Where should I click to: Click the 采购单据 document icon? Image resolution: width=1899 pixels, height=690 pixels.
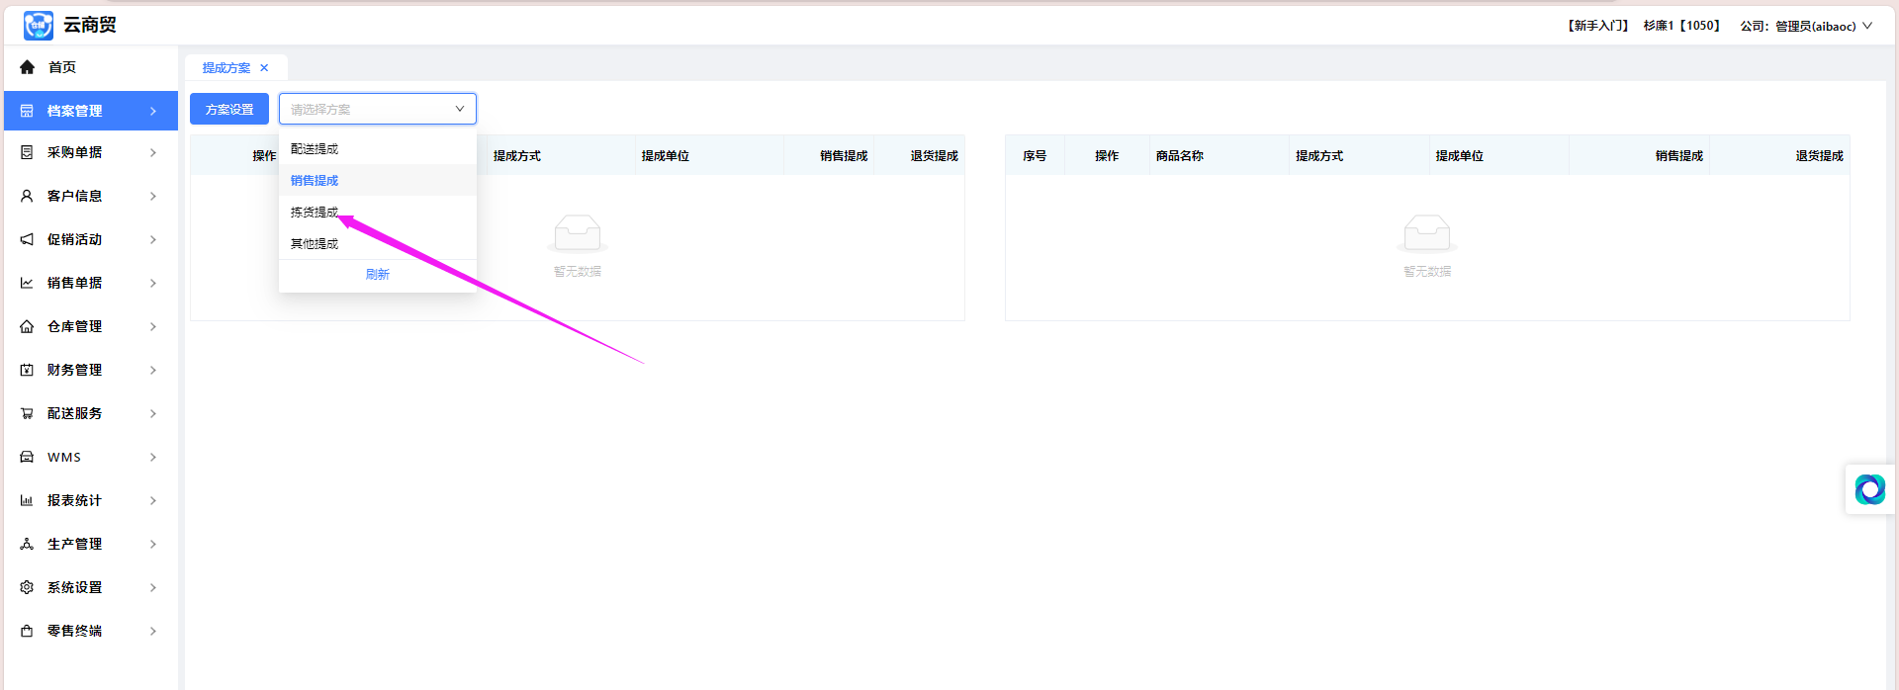pos(27,152)
